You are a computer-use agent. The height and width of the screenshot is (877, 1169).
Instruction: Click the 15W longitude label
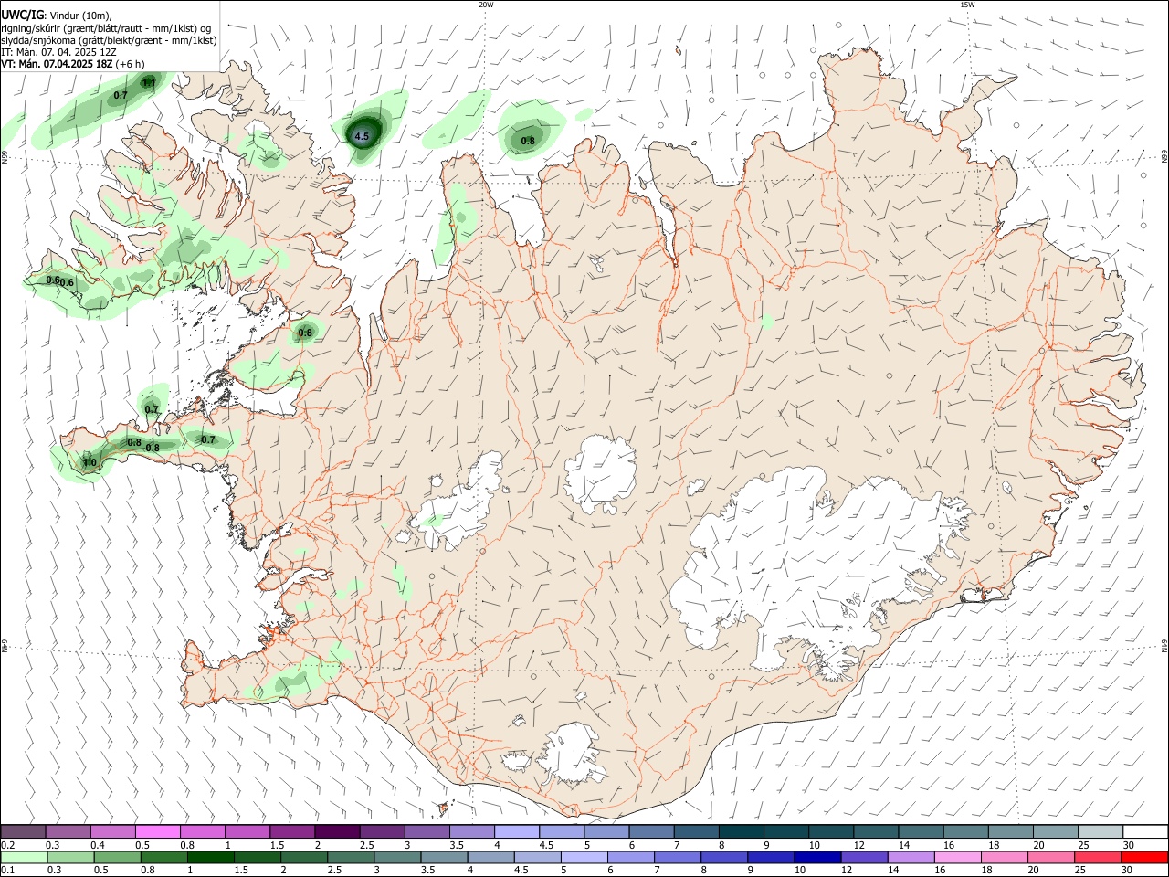pos(967,5)
